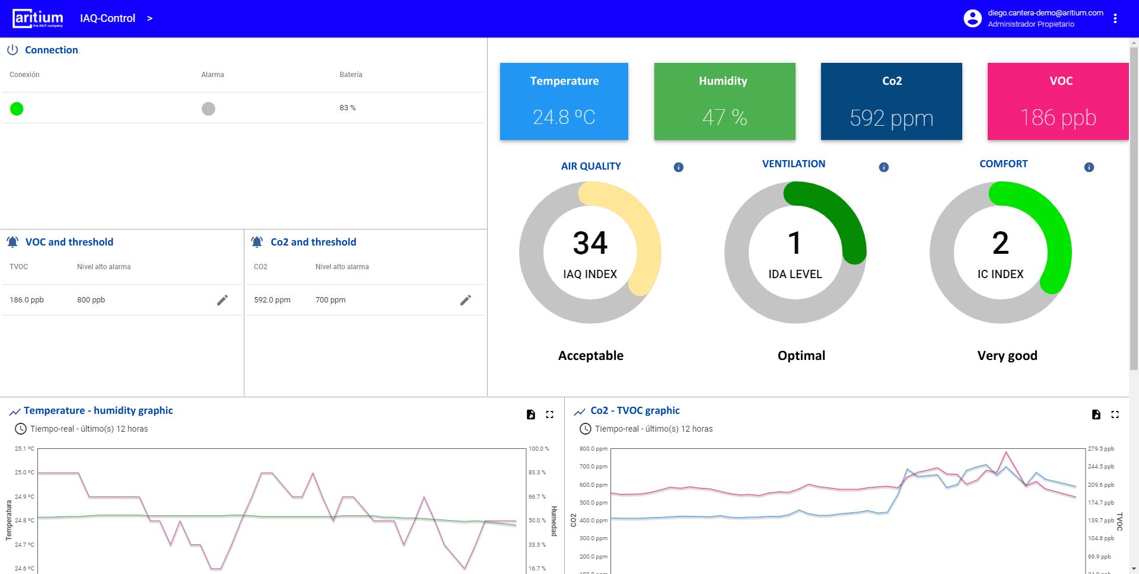Select the pink VOC 186 ppb card

[x=1058, y=101]
